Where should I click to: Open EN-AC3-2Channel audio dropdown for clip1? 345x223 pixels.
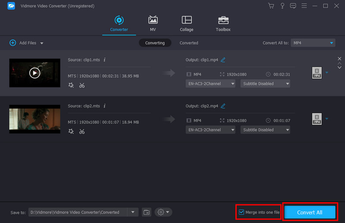(210, 84)
